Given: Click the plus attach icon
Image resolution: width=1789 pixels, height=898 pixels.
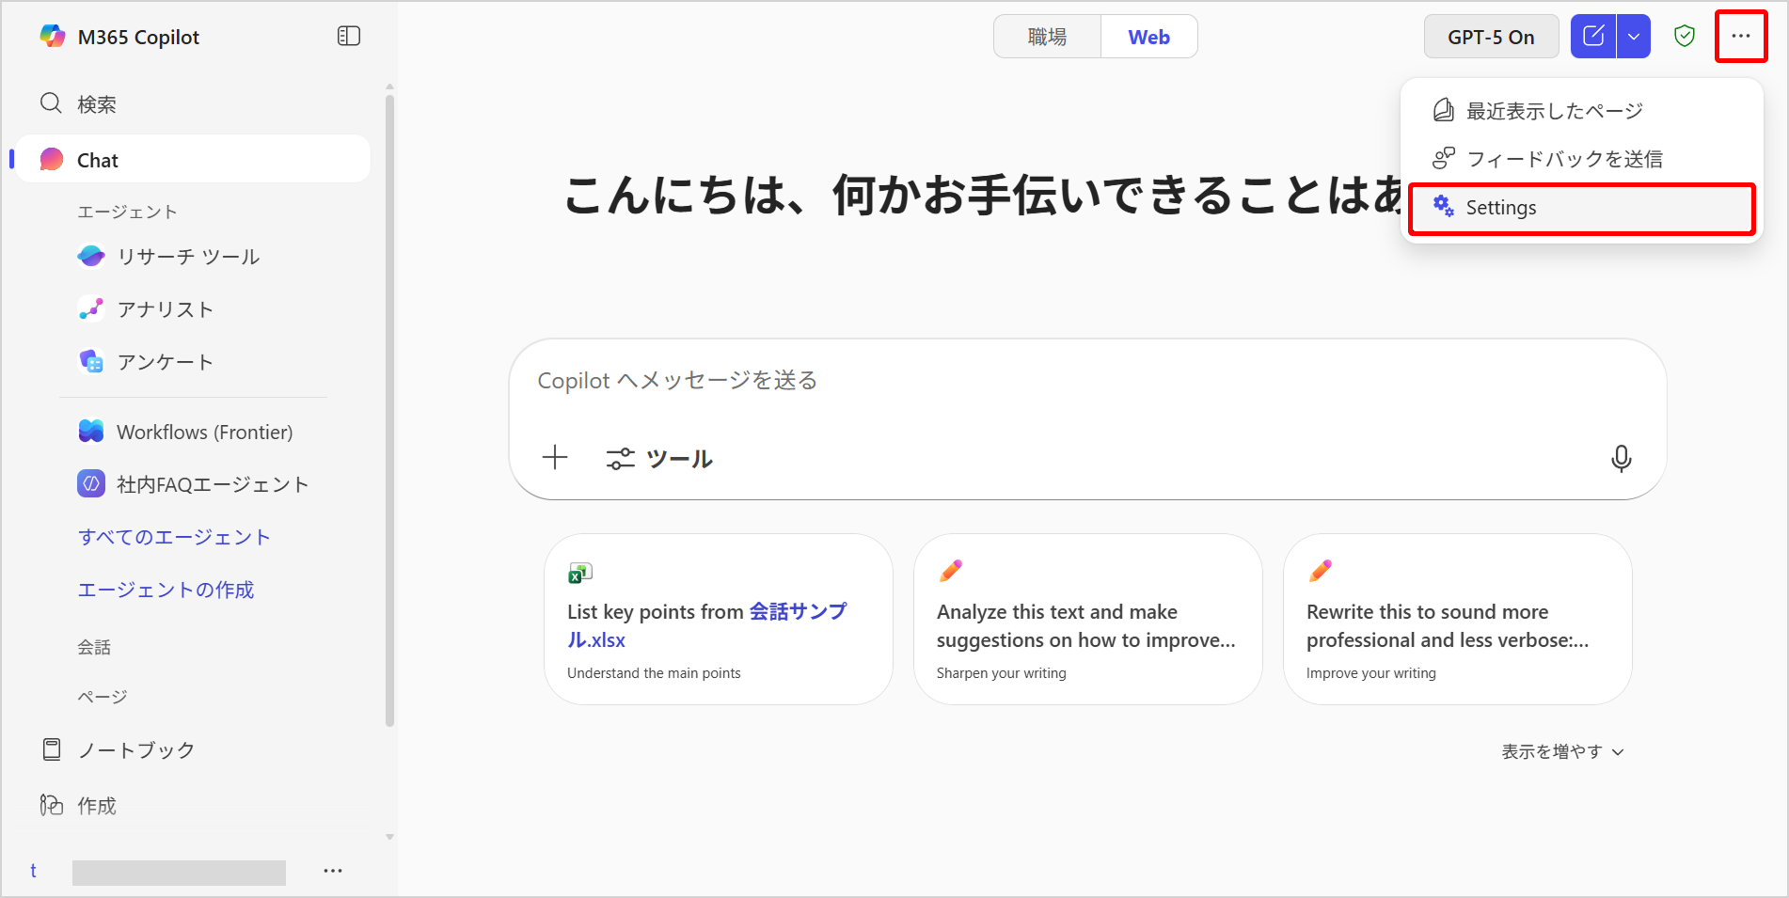Looking at the screenshot, I should (x=555, y=458).
